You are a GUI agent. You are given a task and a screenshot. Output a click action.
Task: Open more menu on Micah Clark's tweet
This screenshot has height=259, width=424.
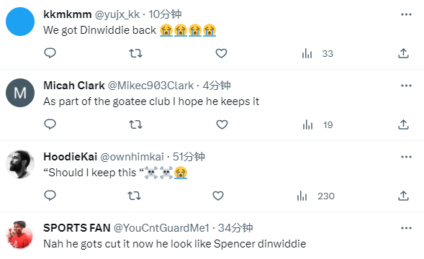point(406,86)
